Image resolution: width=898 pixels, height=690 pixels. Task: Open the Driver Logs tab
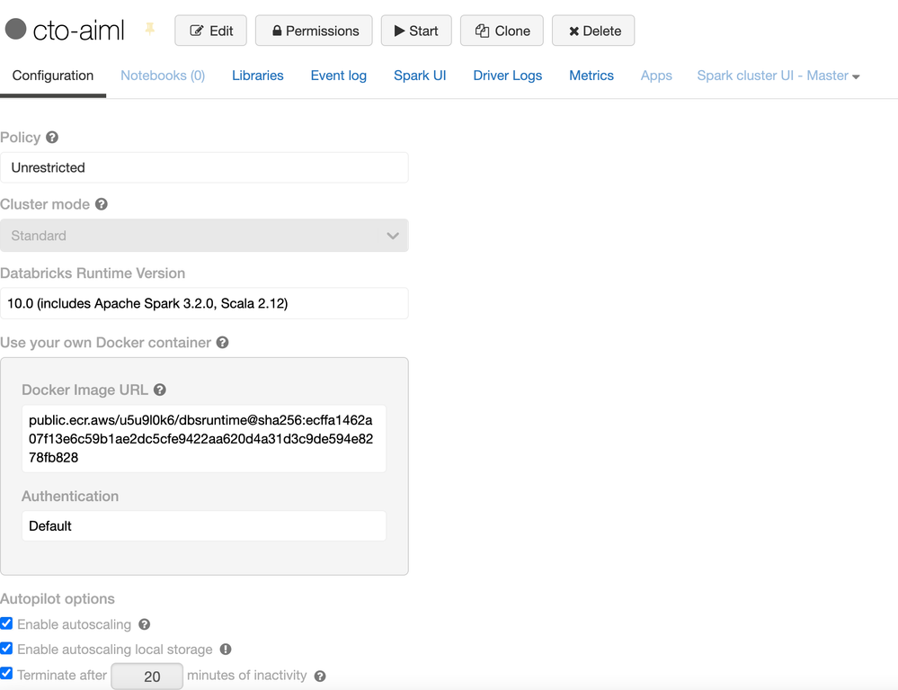coord(507,76)
